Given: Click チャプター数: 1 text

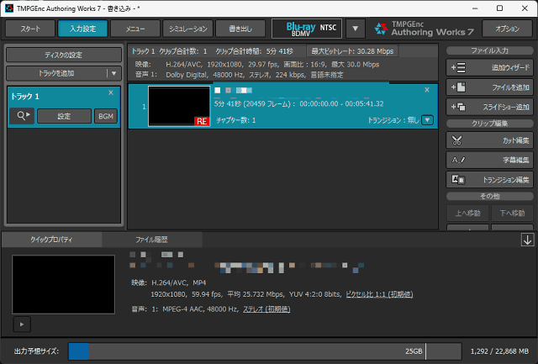Looking at the screenshot, I should [235, 120].
